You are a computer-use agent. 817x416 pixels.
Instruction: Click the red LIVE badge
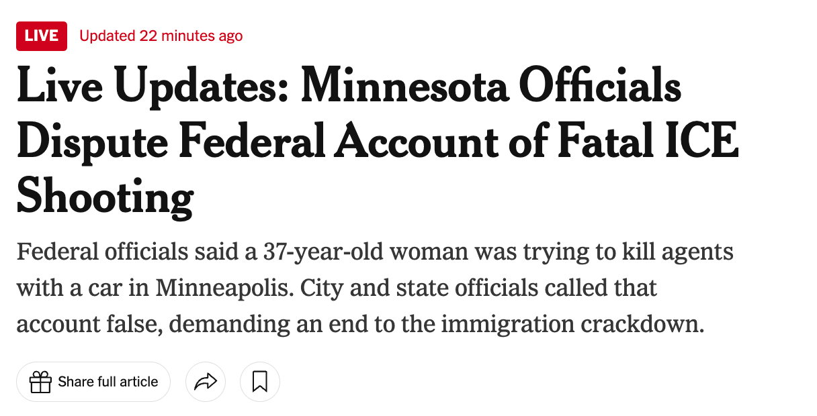pyautogui.click(x=42, y=36)
